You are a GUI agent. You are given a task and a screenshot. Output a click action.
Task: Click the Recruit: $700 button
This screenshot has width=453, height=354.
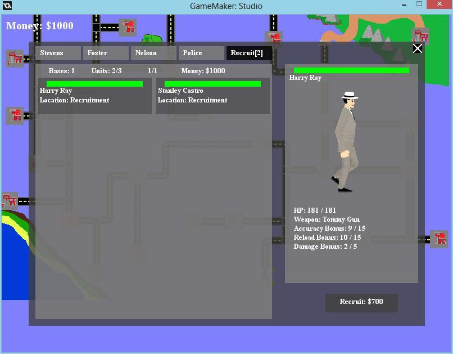click(361, 303)
